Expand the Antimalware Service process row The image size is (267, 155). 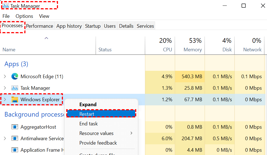(5, 139)
